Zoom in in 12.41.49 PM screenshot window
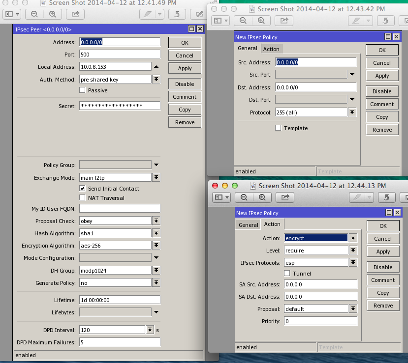Screen dimensions: 408x363 tap(53, 14)
